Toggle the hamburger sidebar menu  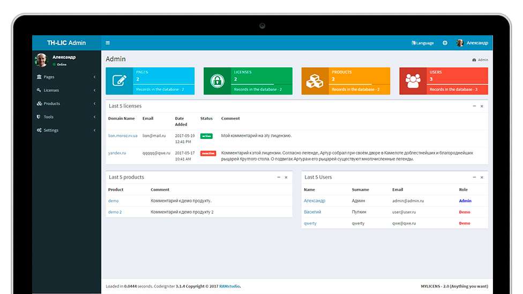click(x=108, y=43)
